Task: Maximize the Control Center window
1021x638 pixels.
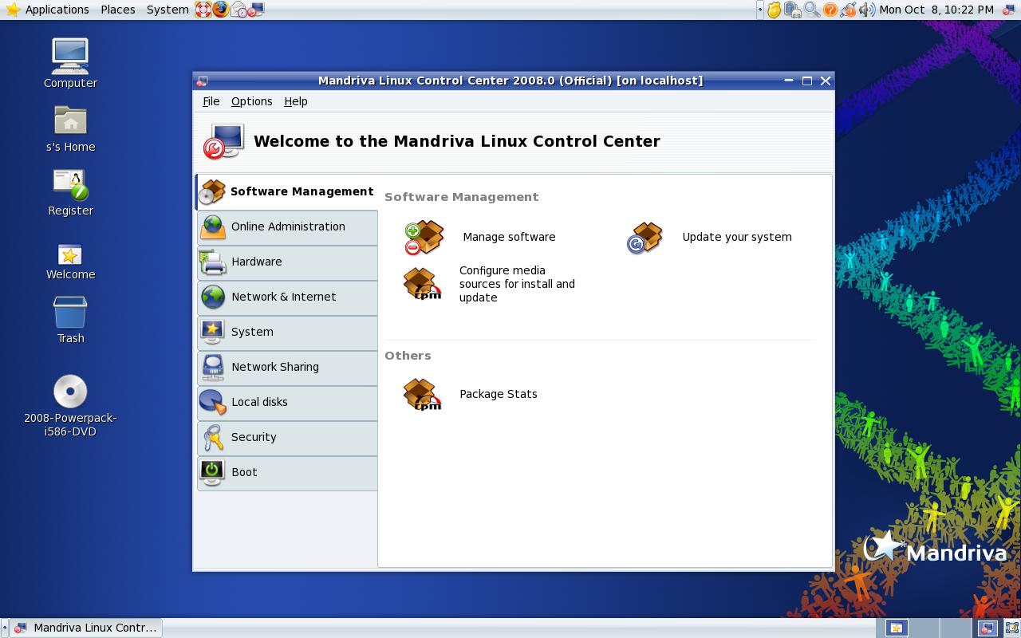Action: pos(806,81)
